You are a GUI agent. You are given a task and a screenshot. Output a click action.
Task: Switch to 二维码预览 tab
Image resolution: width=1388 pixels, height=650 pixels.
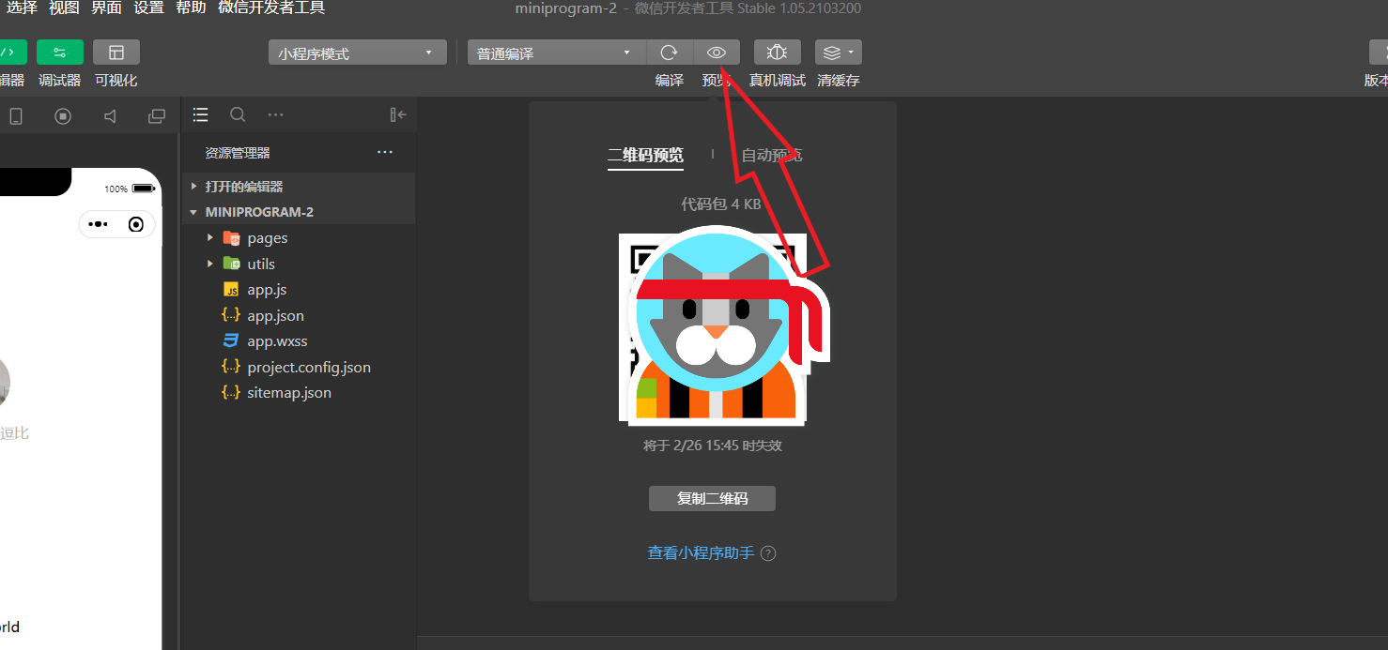click(645, 155)
